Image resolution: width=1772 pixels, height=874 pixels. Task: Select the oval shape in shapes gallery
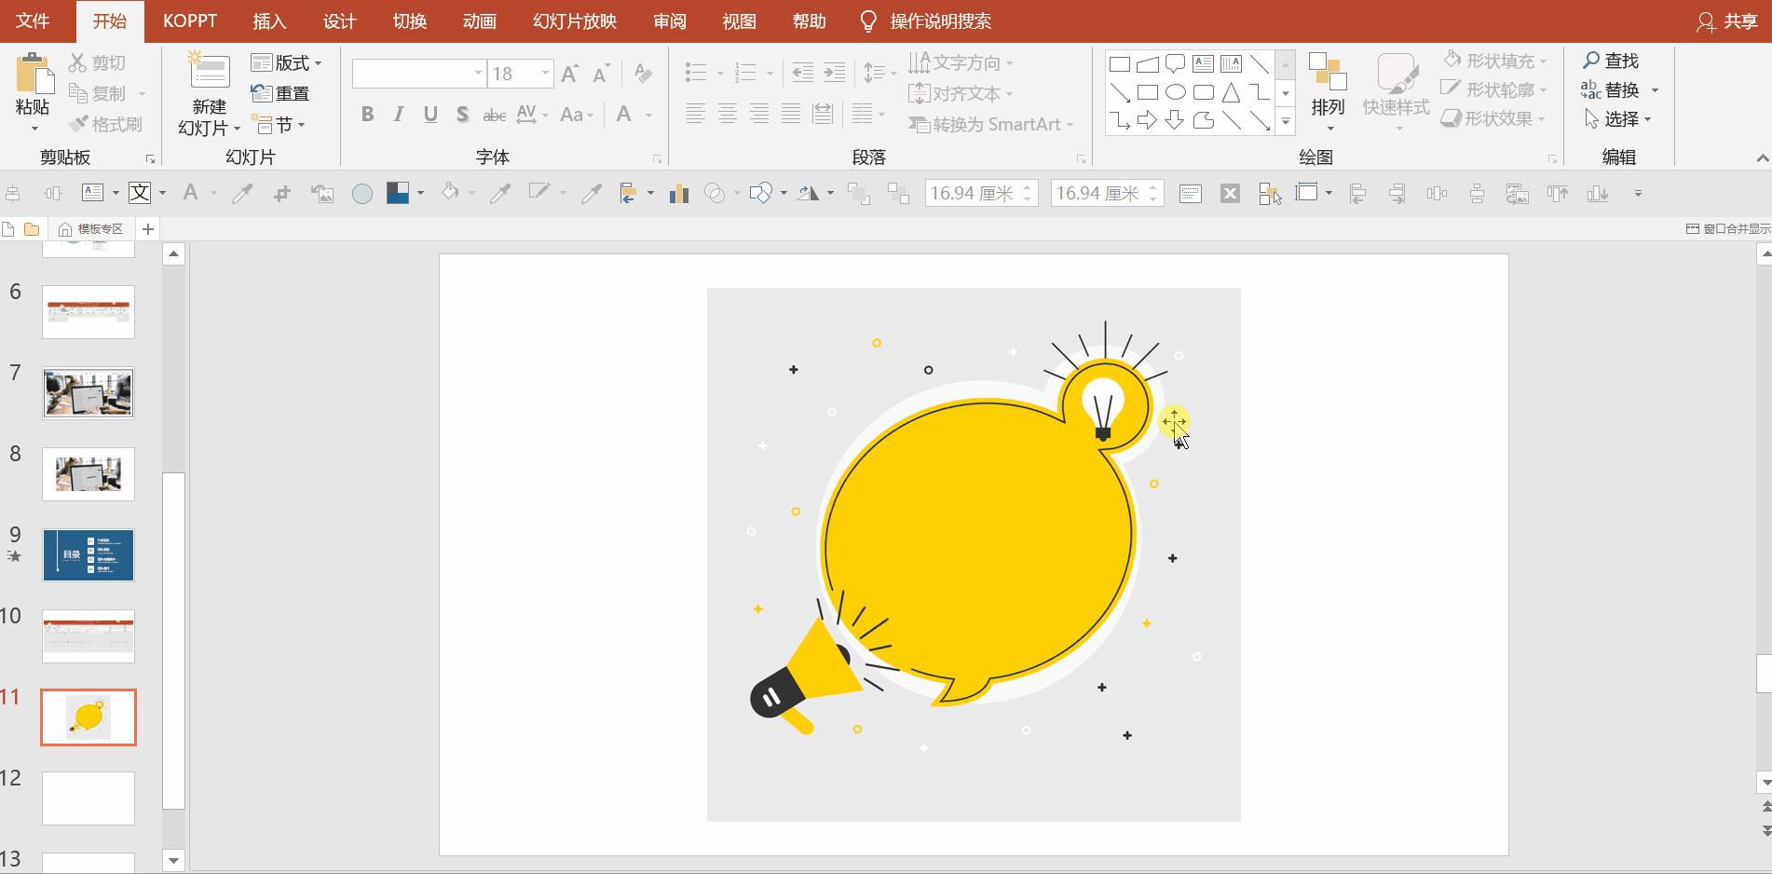(1176, 92)
